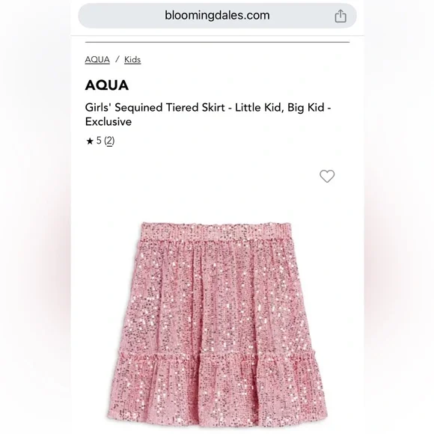Click the slash separator between breadcrumbs
This screenshot has width=434, height=434.
pos(117,59)
